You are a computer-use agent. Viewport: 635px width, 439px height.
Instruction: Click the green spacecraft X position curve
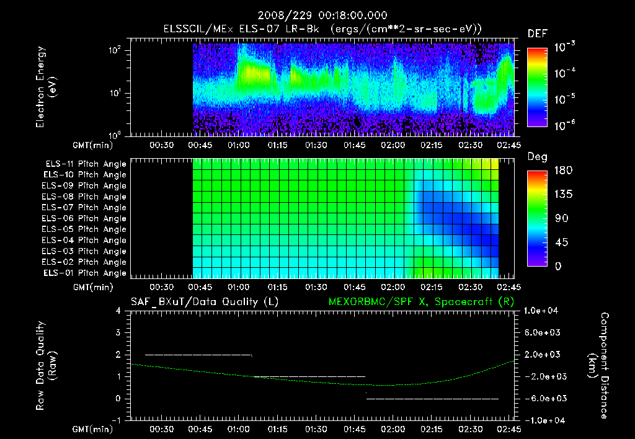click(x=322, y=381)
